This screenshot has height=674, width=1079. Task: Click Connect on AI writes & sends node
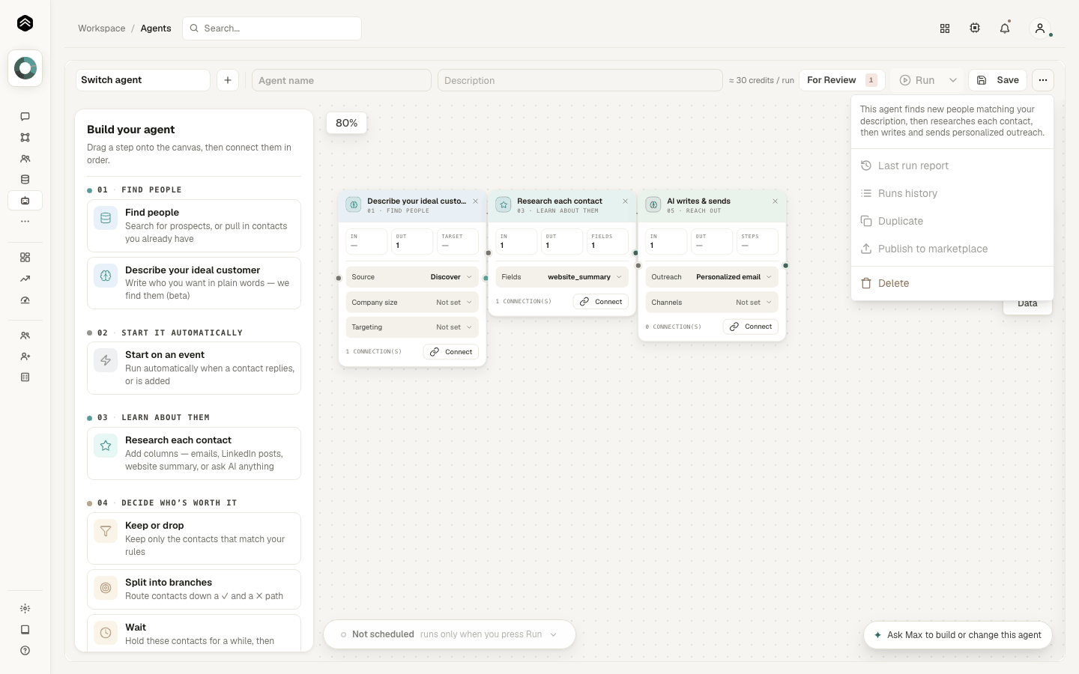pos(751,327)
